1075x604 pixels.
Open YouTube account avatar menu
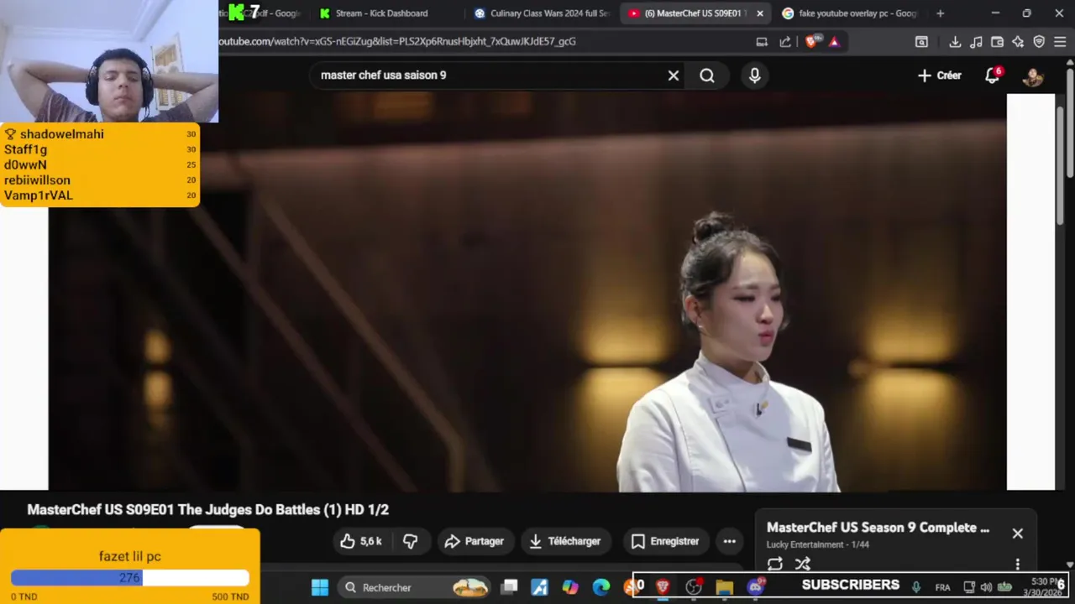coord(1032,75)
